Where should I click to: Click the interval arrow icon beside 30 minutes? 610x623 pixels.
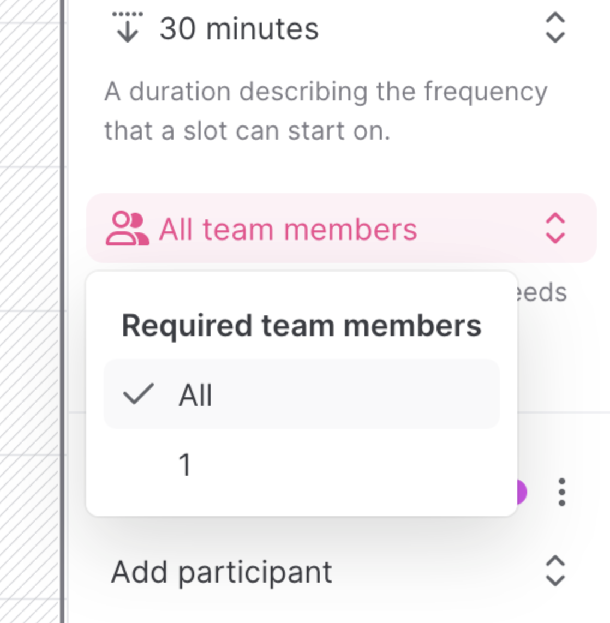(127, 27)
